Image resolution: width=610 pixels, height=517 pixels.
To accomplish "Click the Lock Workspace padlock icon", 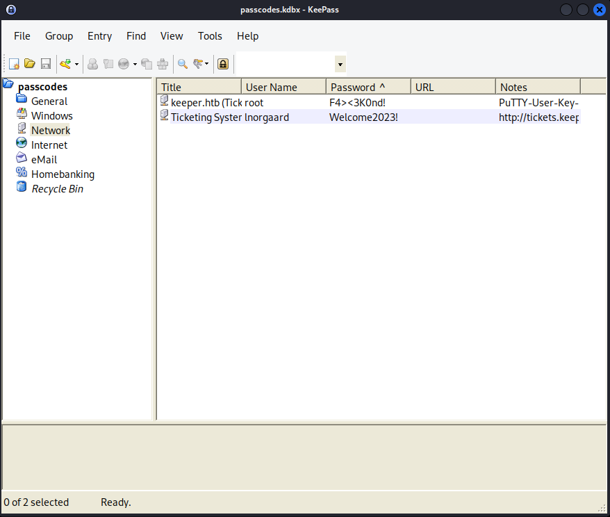I will (223, 64).
